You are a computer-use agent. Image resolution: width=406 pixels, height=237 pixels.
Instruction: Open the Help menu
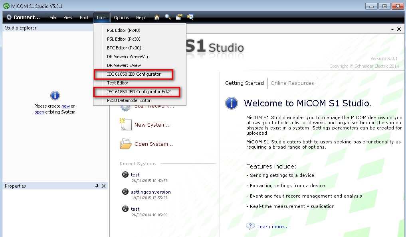tap(141, 18)
